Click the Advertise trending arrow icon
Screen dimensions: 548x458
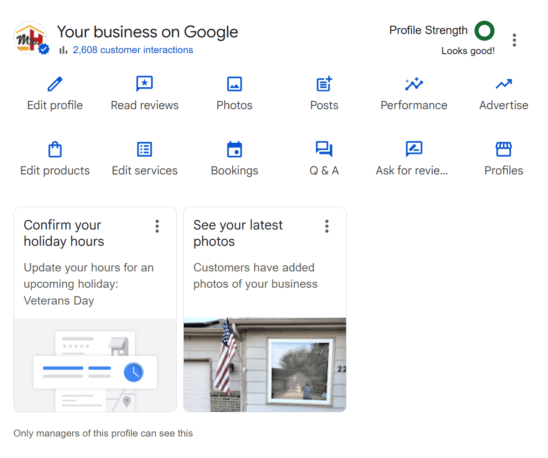[504, 84]
